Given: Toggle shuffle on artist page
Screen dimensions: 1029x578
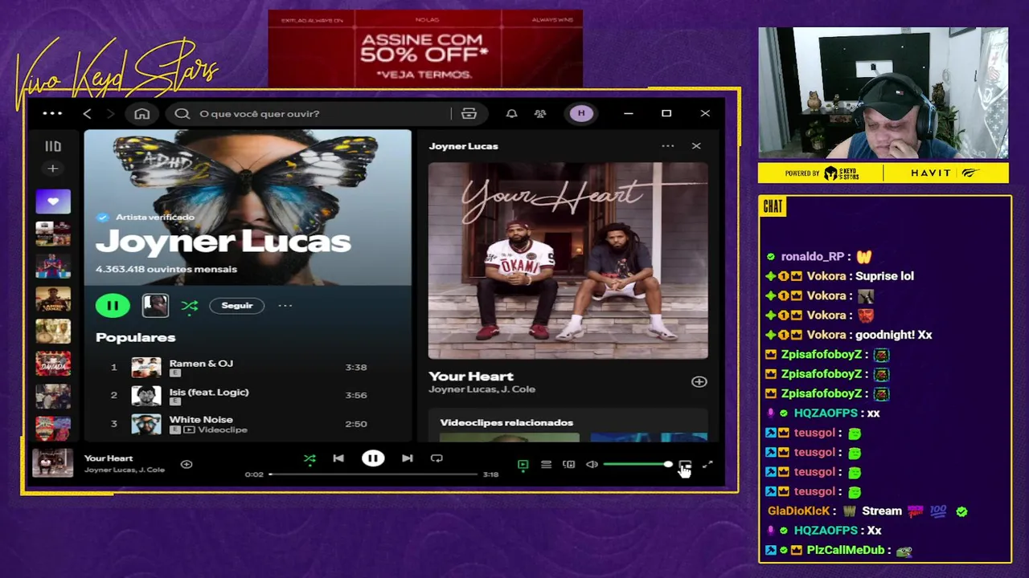Looking at the screenshot, I should tap(190, 306).
